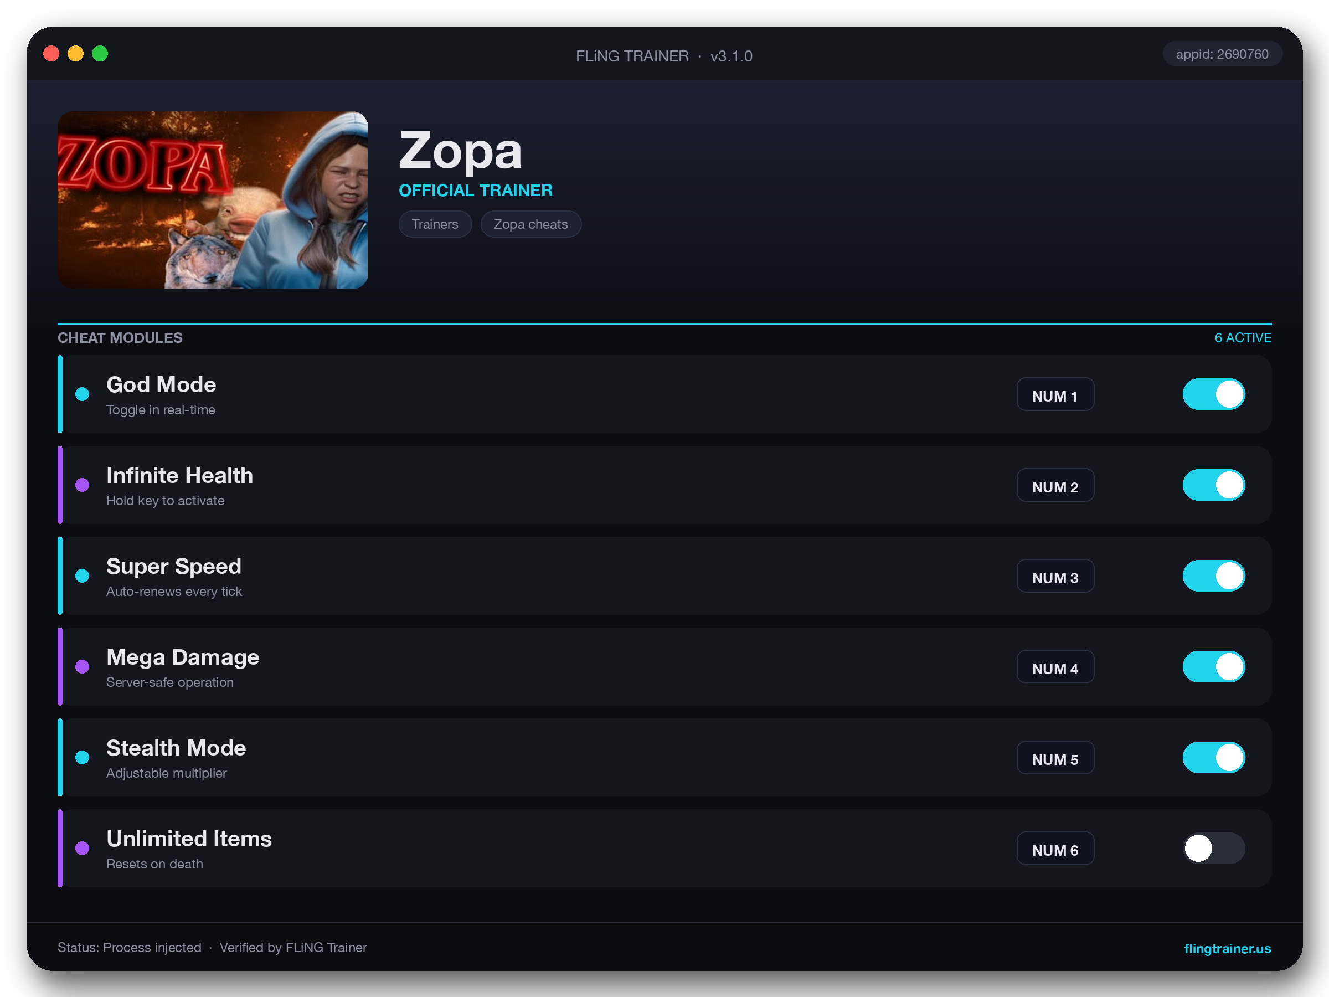Select the NUM 2 hotkey button
Screen dimensions: 1329x997
point(1055,486)
